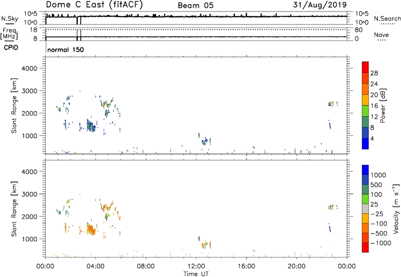Click the "-25" label on the velocity color bar
Image resolution: width=401 pixels, height=277 pixels.
pos(377,213)
